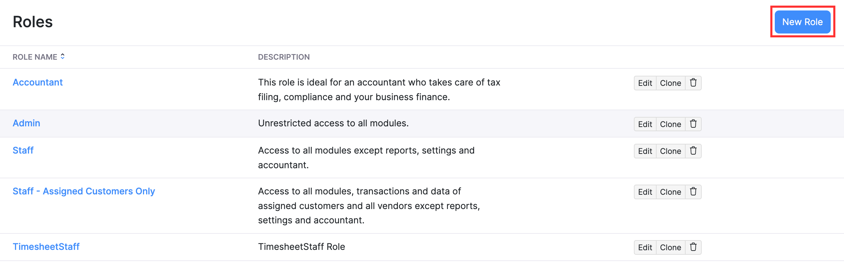The width and height of the screenshot is (844, 275).
Task: Clone the TimesheetStaff role
Action: pos(670,247)
